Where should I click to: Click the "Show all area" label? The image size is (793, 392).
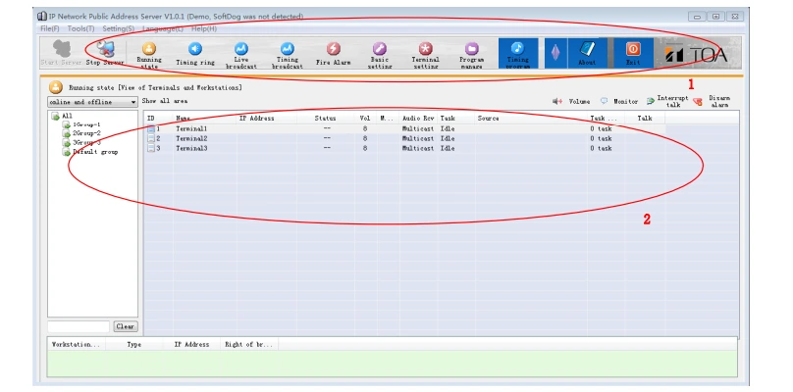[x=164, y=101]
